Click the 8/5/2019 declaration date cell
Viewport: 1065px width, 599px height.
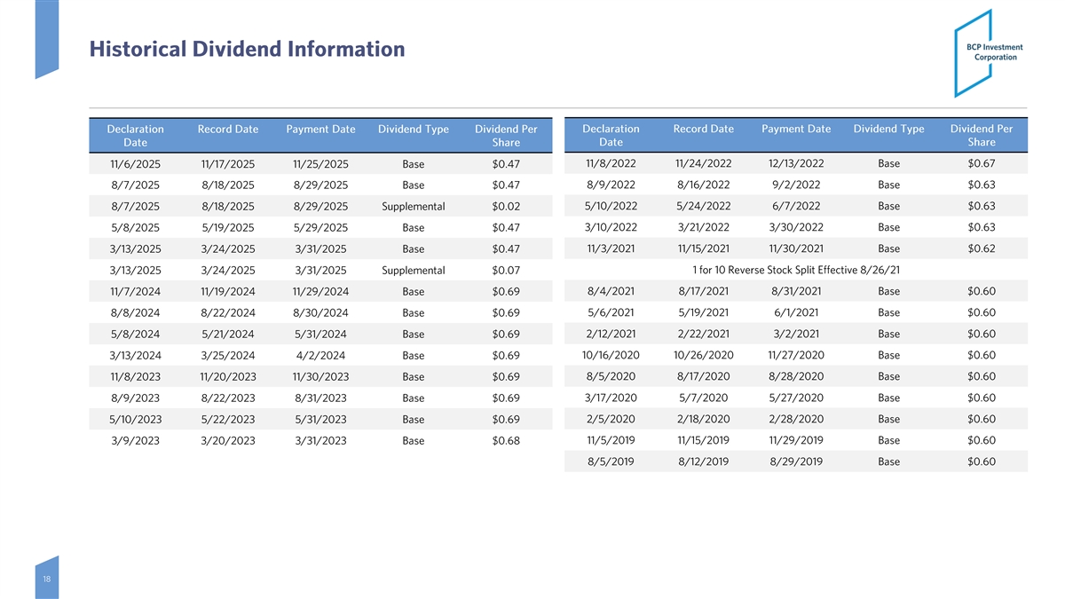click(611, 461)
